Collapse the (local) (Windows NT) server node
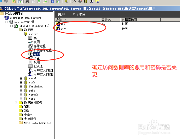The width and height of the screenshot is (180, 139). [x=11, y=26]
